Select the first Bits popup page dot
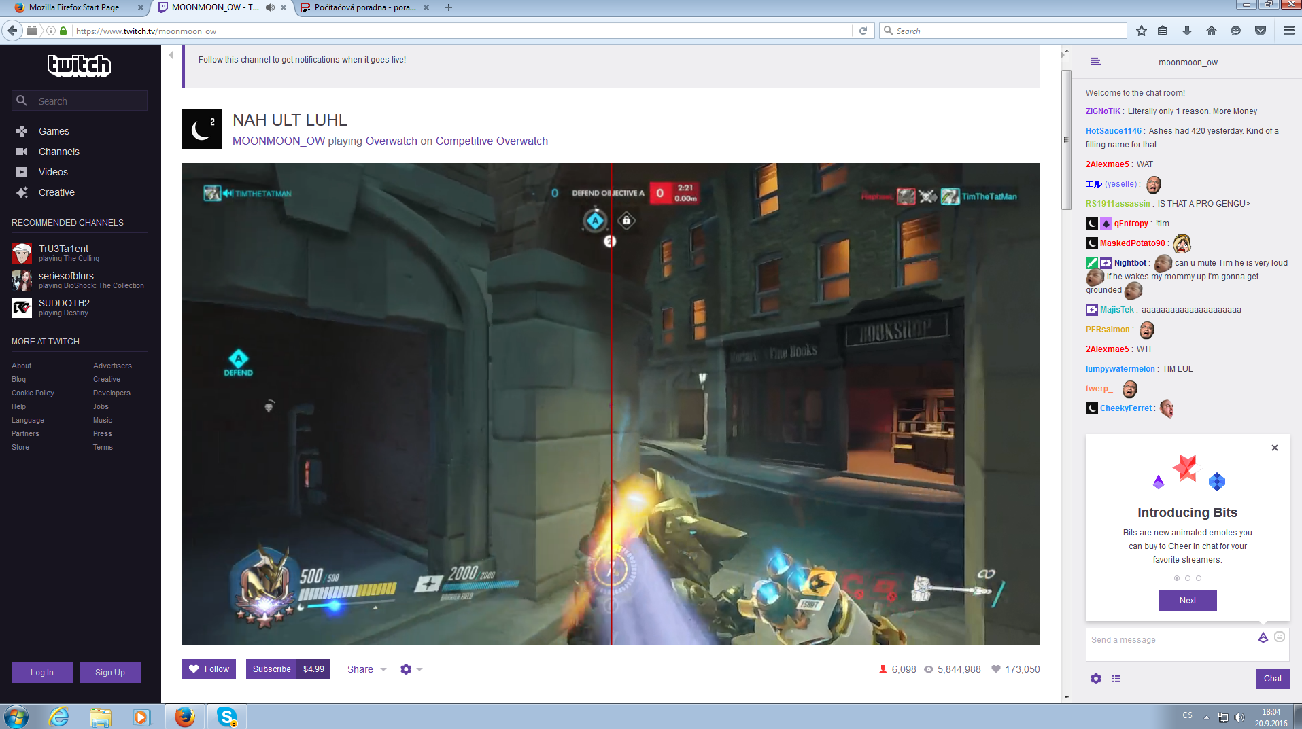Image resolution: width=1302 pixels, height=729 pixels. (1177, 578)
